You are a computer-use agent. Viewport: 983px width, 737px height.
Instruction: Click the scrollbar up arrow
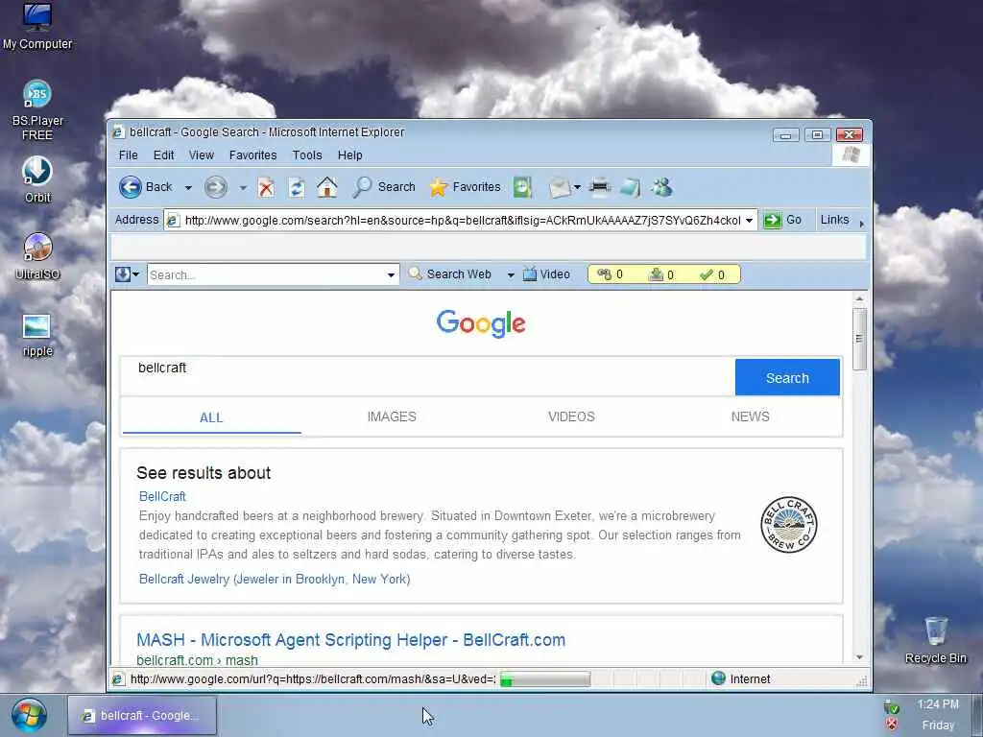click(x=859, y=299)
